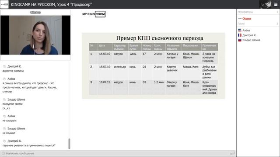Click the Russian flag icon next to Эльдар Шехов
The width and height of the screenshot is (280, 157).
tap(240, 40)
